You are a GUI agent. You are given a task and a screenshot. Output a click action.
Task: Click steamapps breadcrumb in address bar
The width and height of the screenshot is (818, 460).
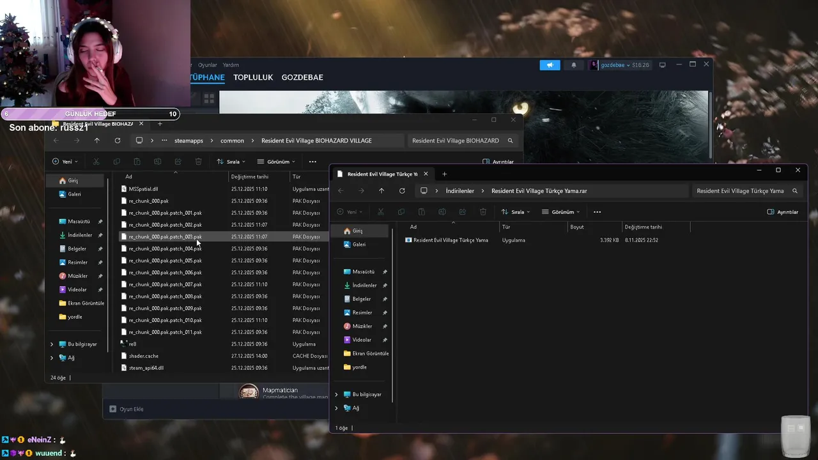click(x=189, y=141)
